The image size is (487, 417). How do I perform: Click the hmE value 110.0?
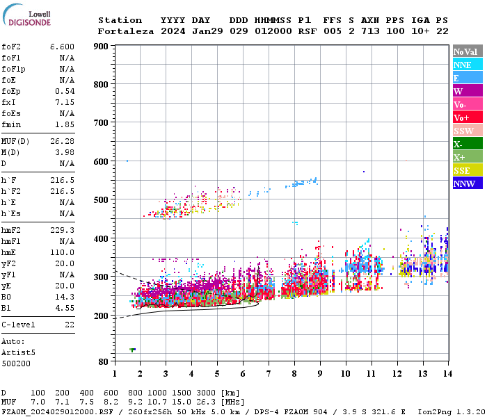click(x=62, y=252)
